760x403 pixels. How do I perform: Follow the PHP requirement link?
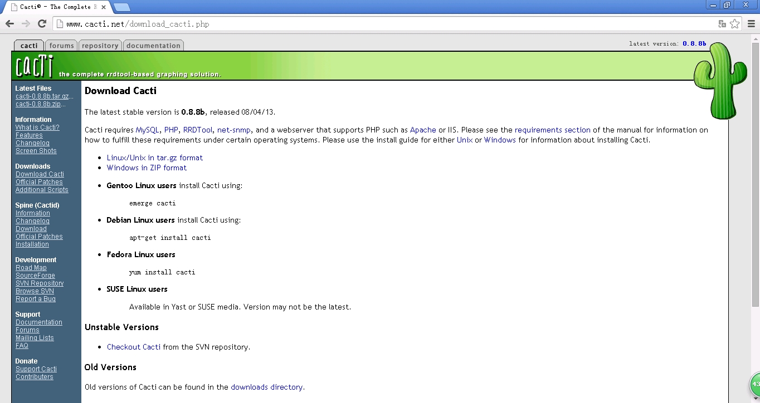[x=171, y=130]
